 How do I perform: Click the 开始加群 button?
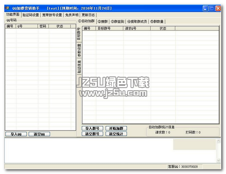coord(116,128)
